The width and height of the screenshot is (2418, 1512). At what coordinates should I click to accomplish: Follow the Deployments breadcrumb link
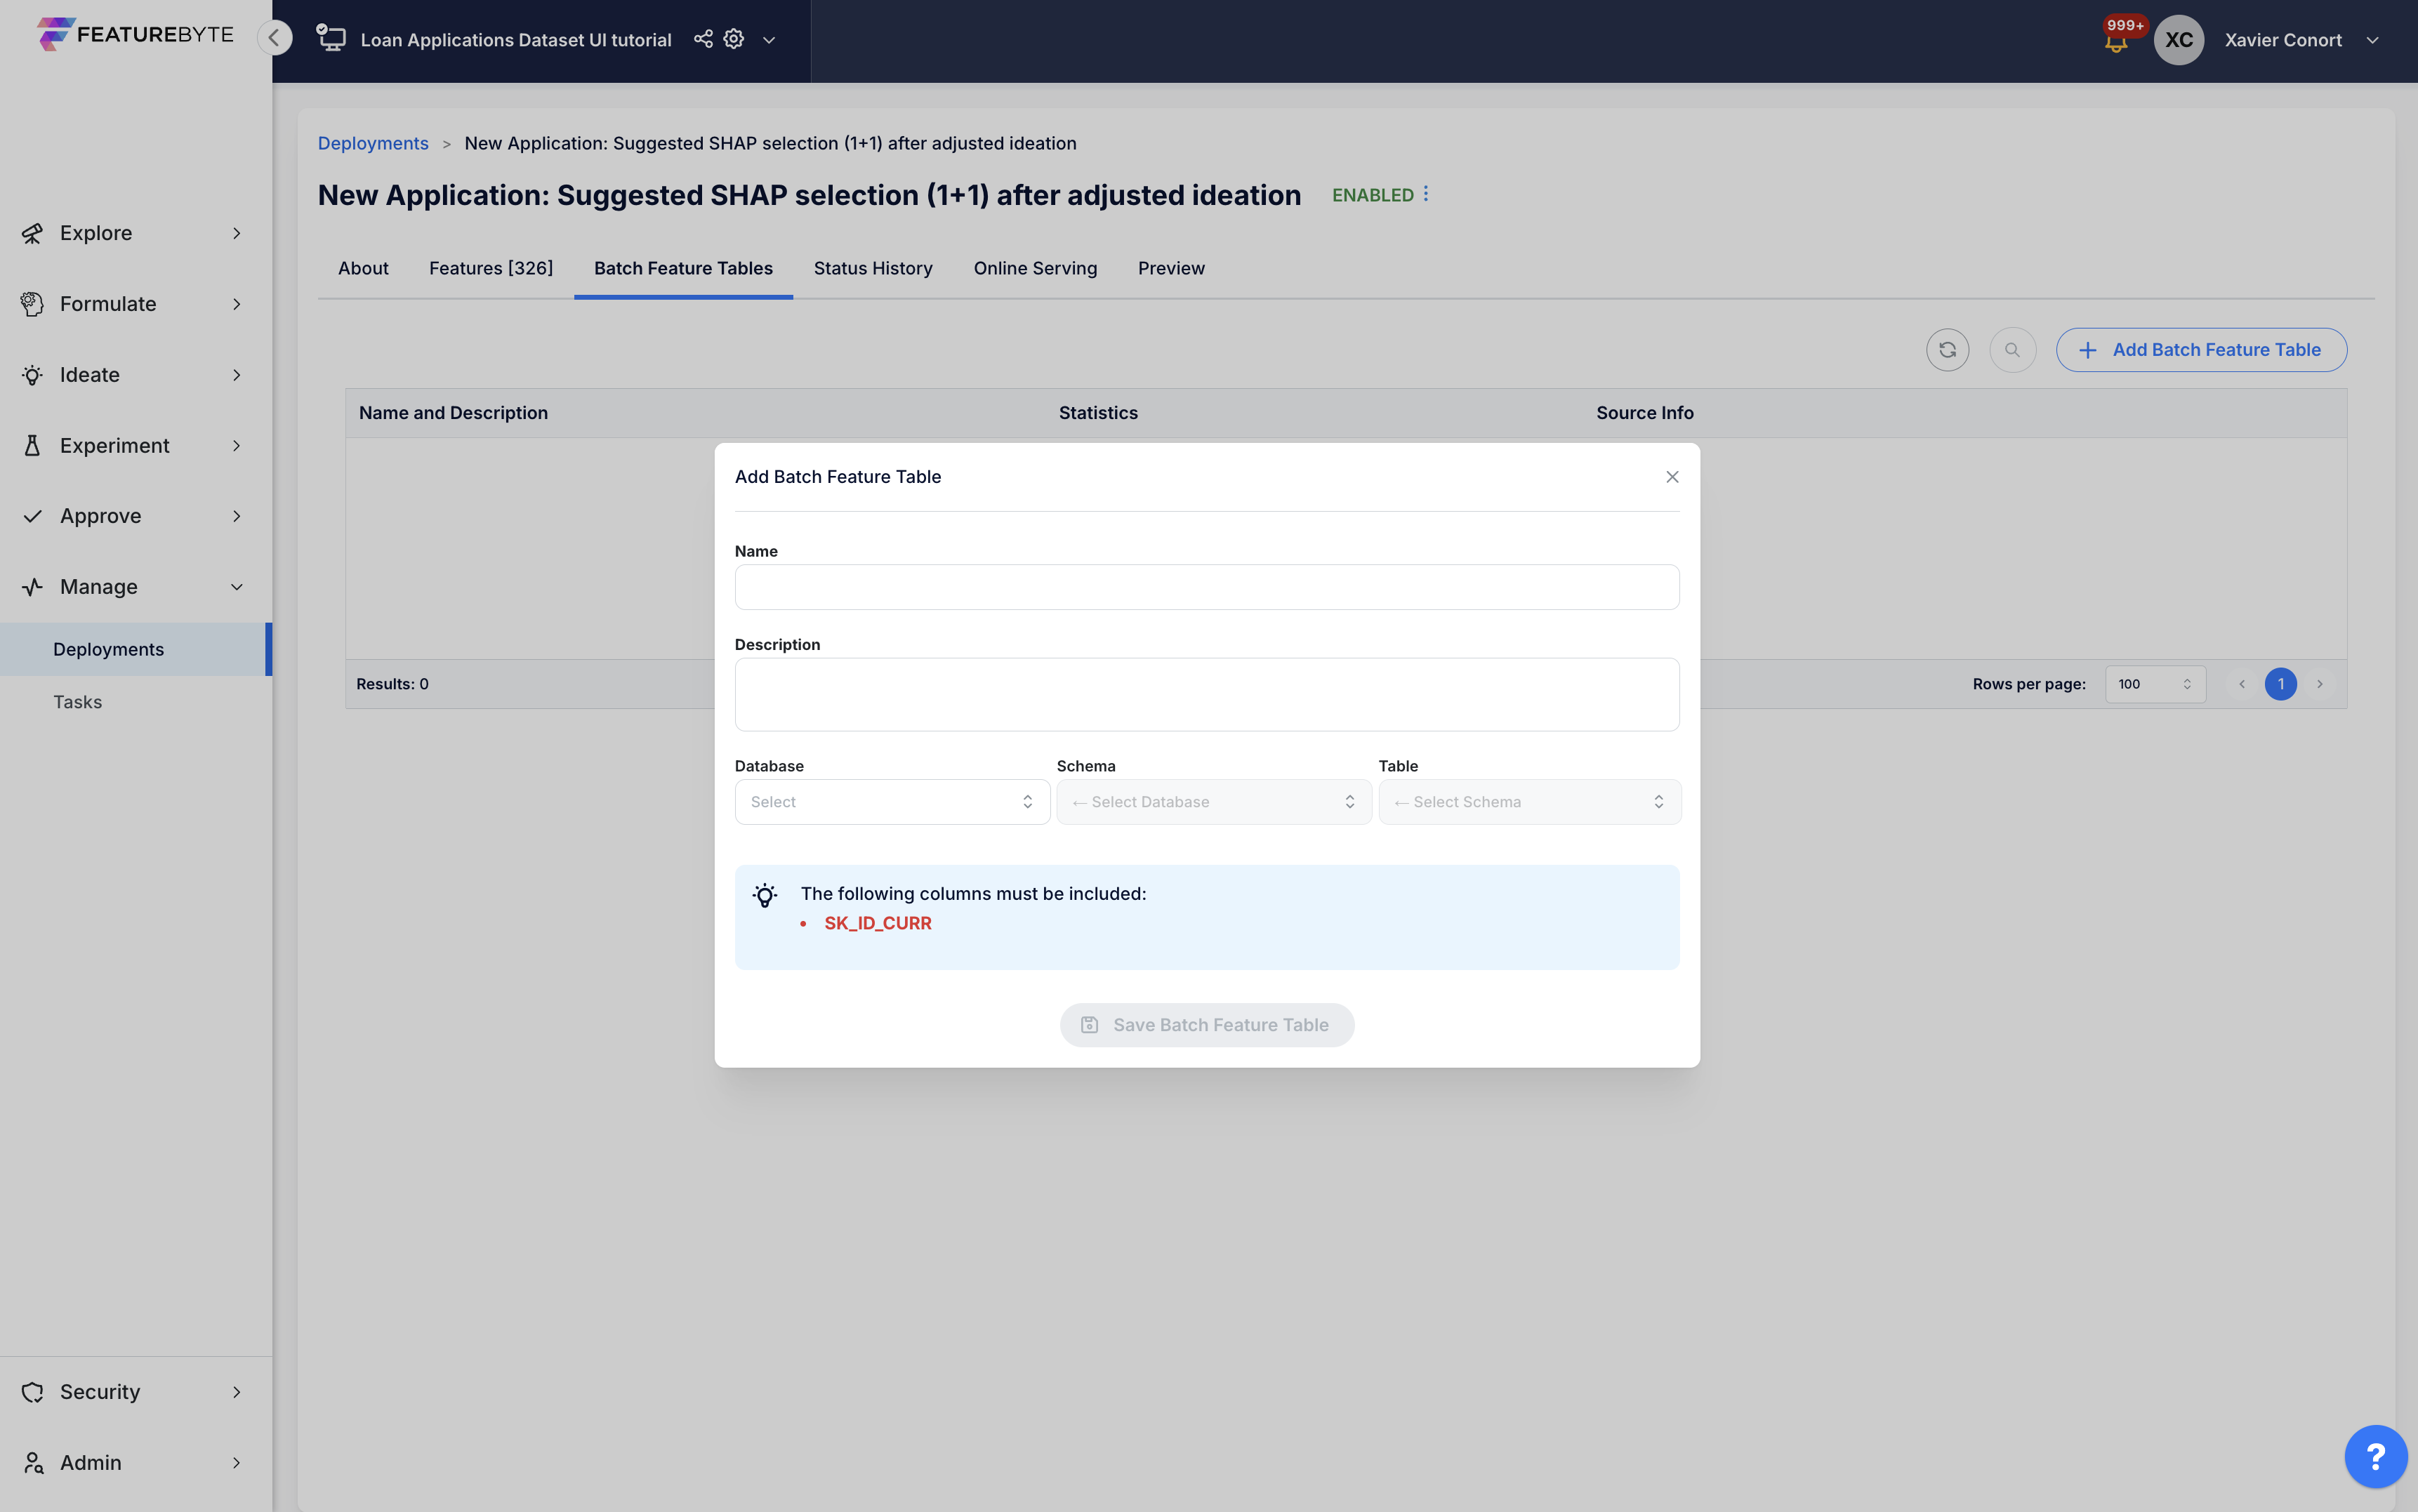click(373, 143)
